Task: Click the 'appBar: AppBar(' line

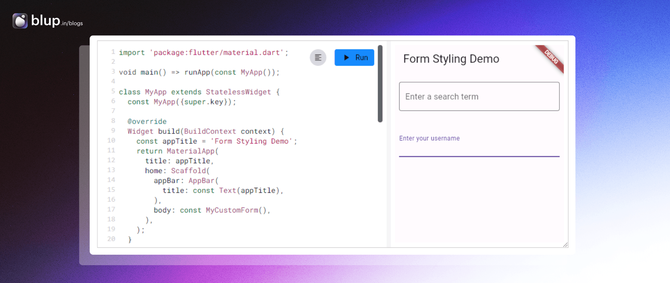Action: pos(186,181)
